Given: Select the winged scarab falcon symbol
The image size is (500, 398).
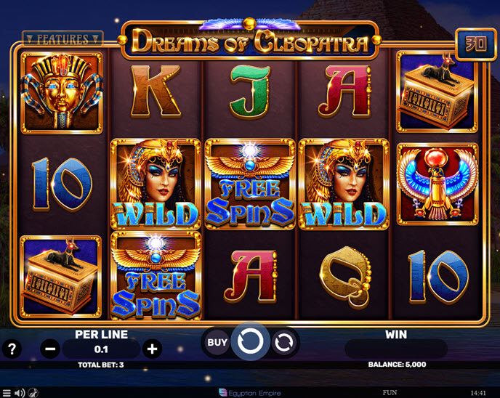Looking at the screenshot, I should pyautogui.click(x=437, y=184).
